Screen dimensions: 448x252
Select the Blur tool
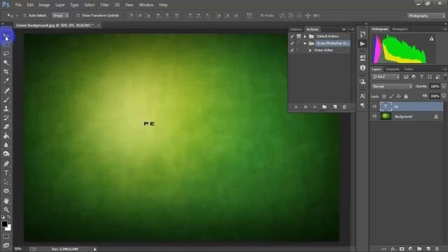click(x=6, y=145)
